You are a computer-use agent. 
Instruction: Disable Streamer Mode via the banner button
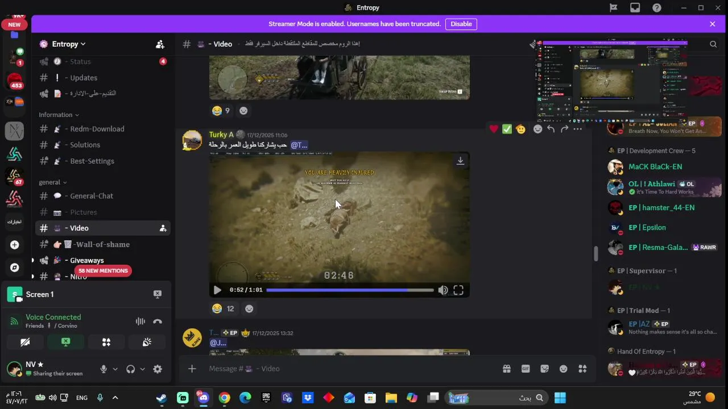(461, 24)
